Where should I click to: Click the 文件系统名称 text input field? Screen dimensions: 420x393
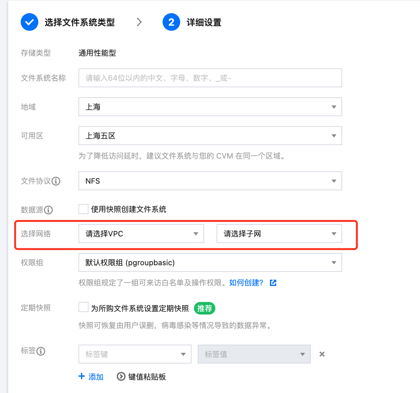(x=210, y=78)
